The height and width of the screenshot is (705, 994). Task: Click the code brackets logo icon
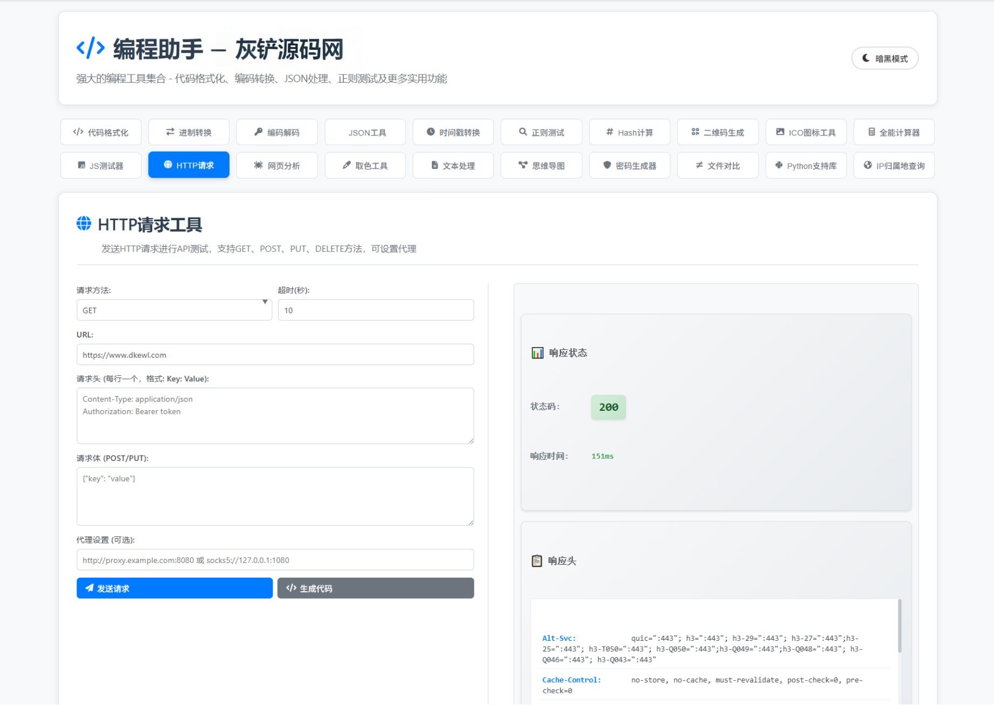tap(90, 48)
